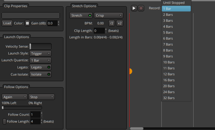The width and height of the screenshot is (215, 130).
Task: Select 2 Bars record length
Action: [176, 15]
